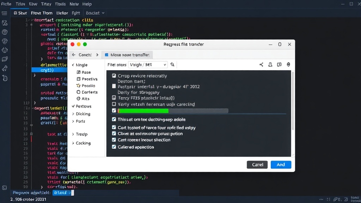Click the Canel button
This screenshot has width=361, height=203.
257,165
